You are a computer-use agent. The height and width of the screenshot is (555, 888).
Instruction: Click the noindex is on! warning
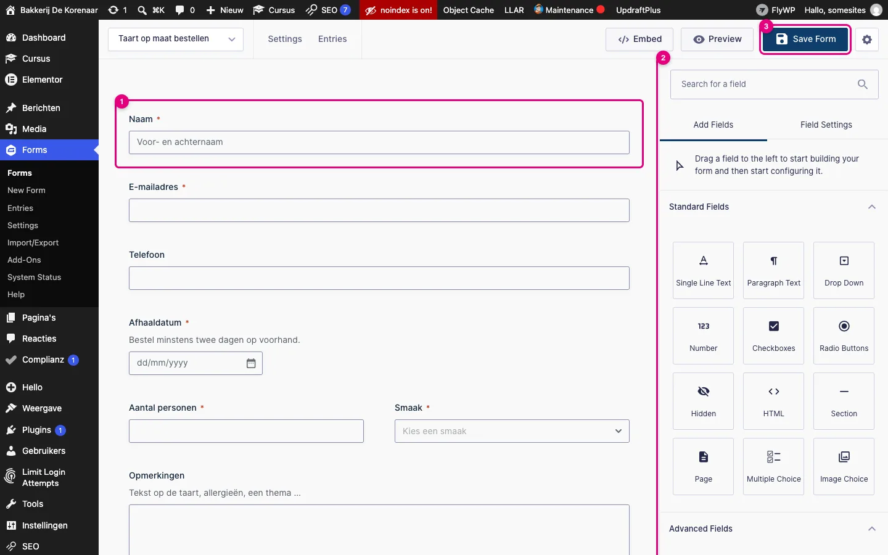pos(398,10)
